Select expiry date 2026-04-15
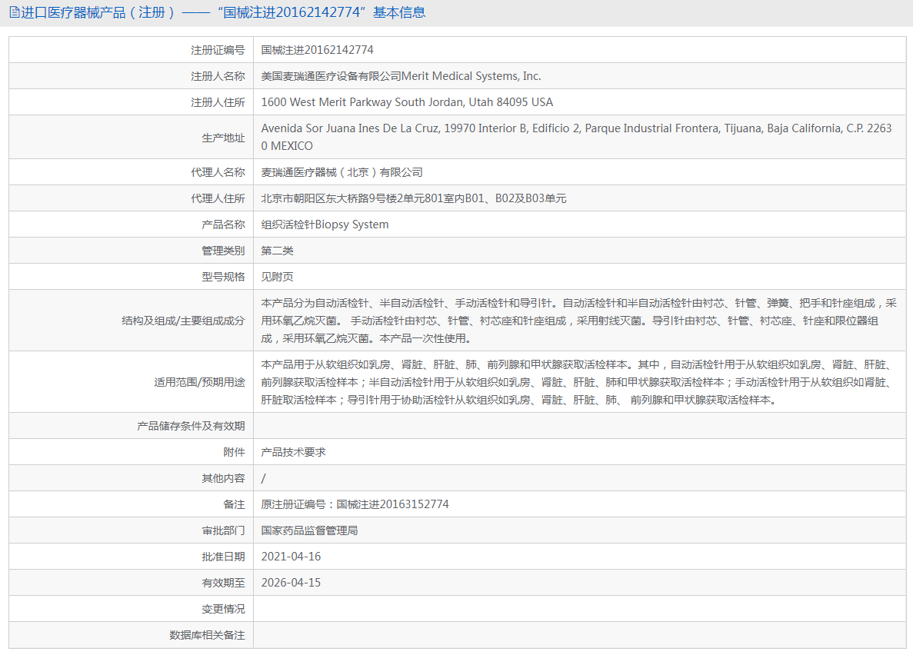 (291, 583)
